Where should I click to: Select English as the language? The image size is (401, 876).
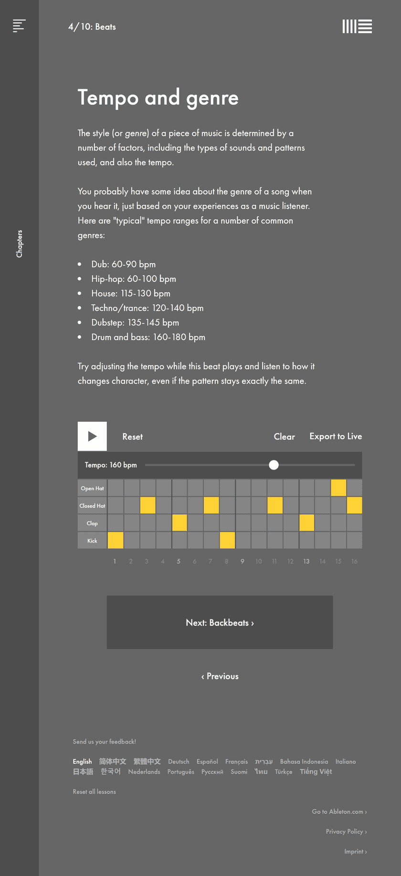(82, 761)
